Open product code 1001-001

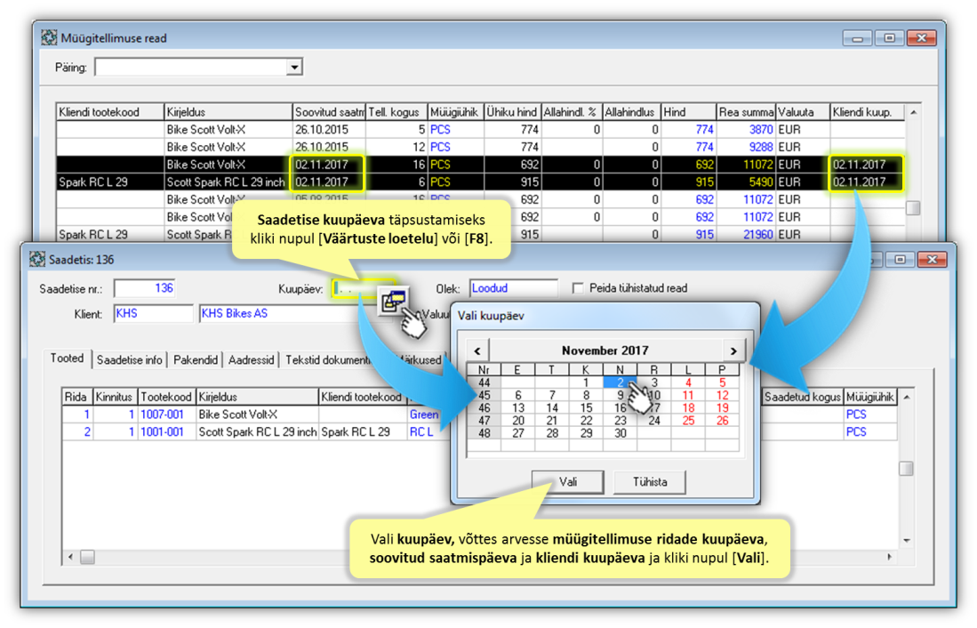(162, 431)
